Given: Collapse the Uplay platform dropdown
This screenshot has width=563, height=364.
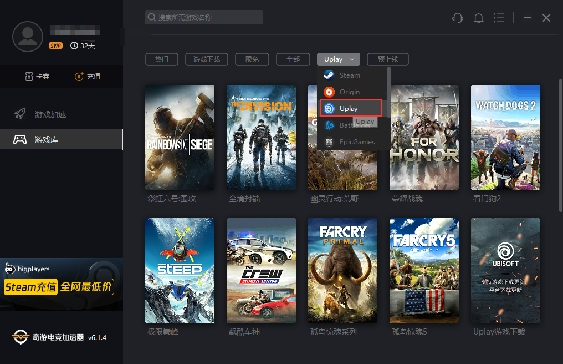Looking at the screenshot, I should coord(339,59).
